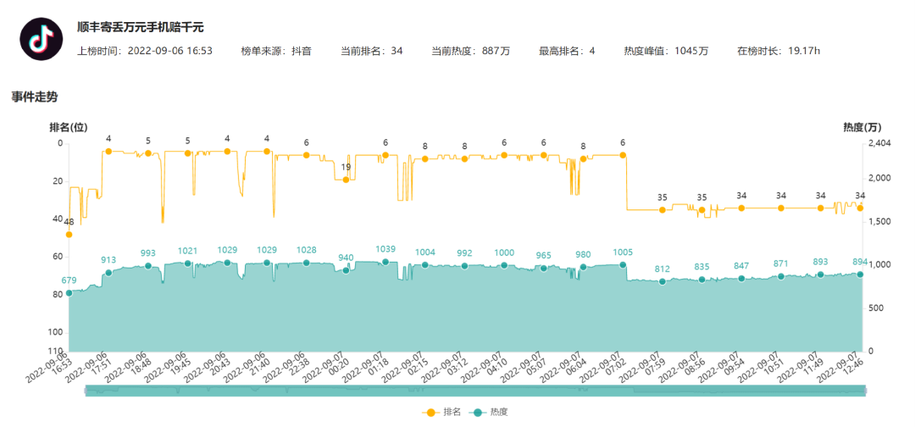
Task: Click the 在榜时长：19.17h stat
Action: [x=778, y=51]
